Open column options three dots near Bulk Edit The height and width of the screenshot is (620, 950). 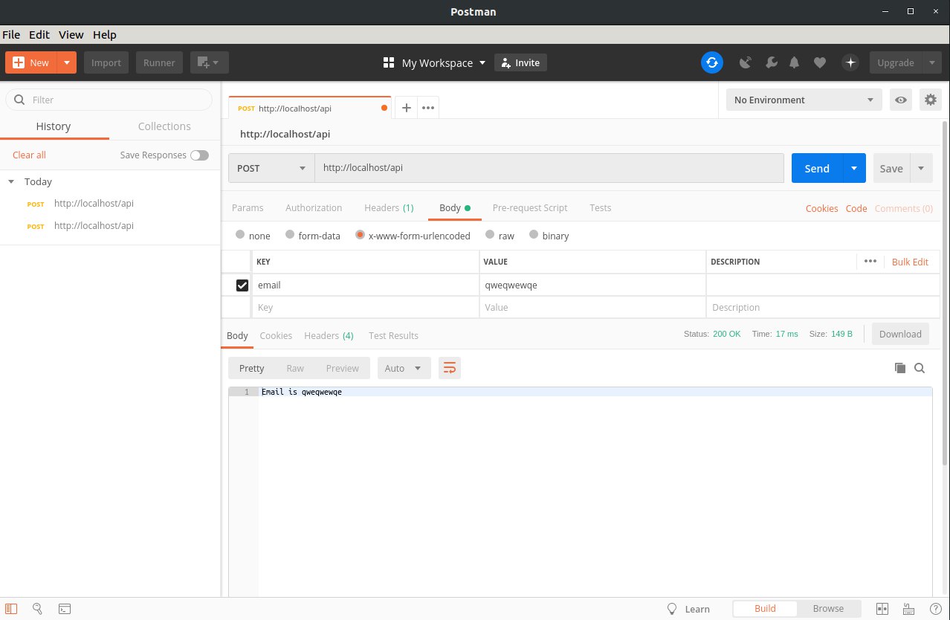click(x=870, y=261)
